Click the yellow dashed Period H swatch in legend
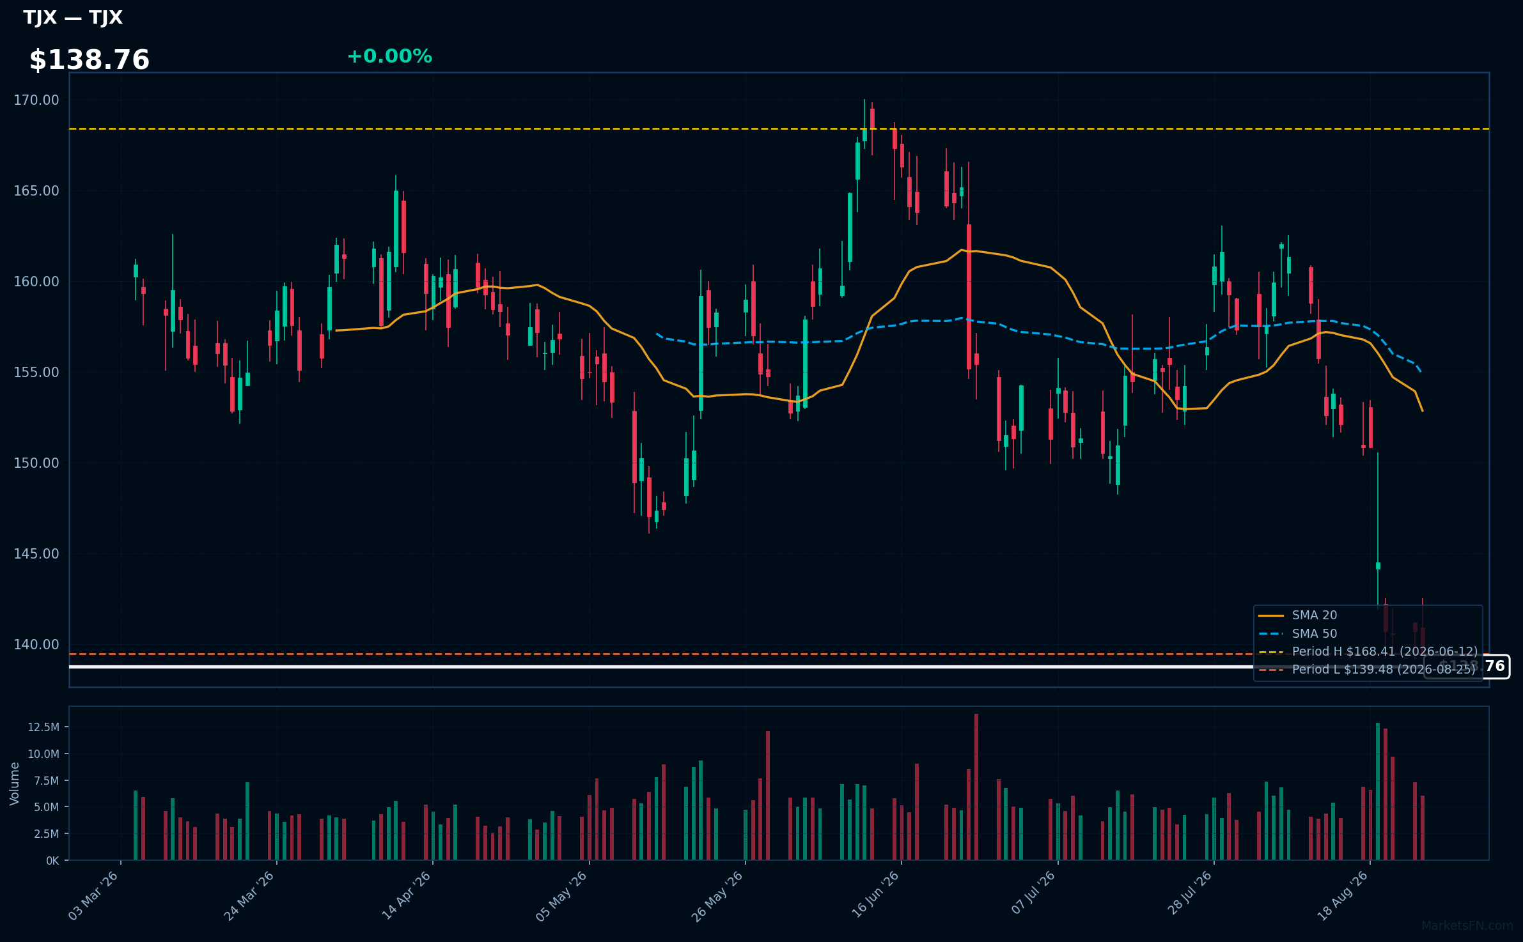Viewport: 1523px width, 942px height. (x=1271, y=652)
